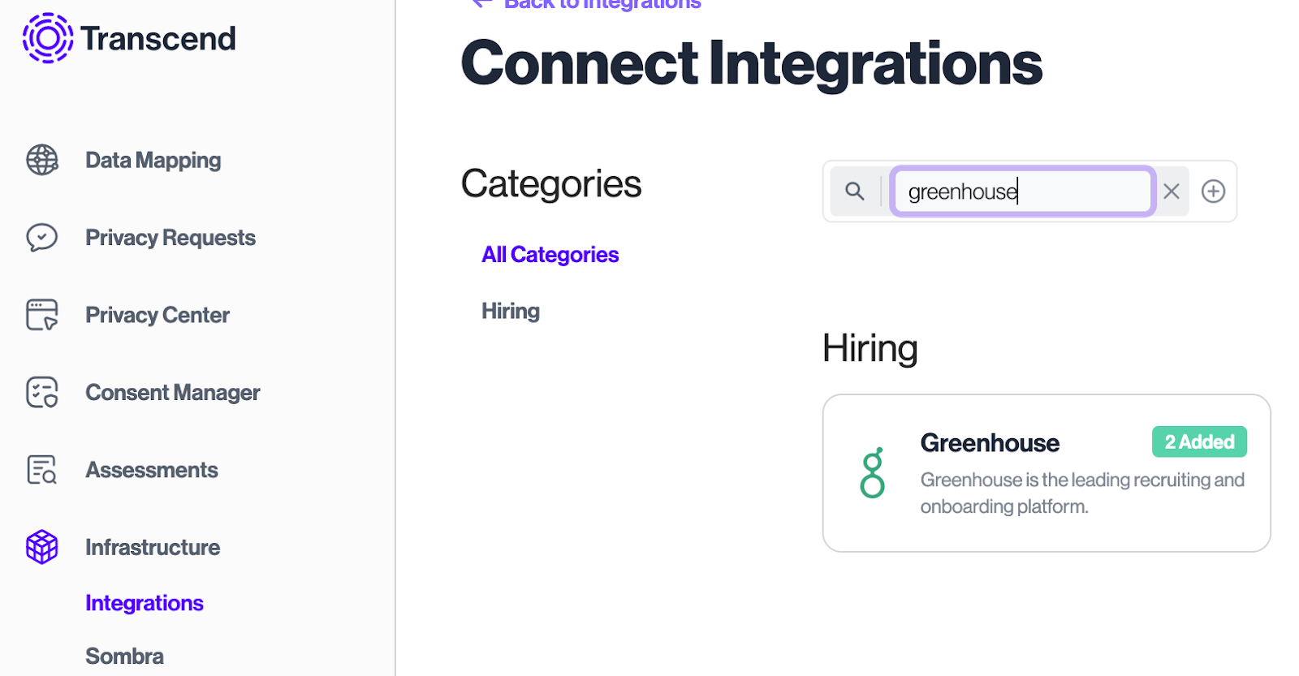Viewport: 1299px width, 676px height.
Task: Click the Greenhouse description text
Action: pos(1082,493)
